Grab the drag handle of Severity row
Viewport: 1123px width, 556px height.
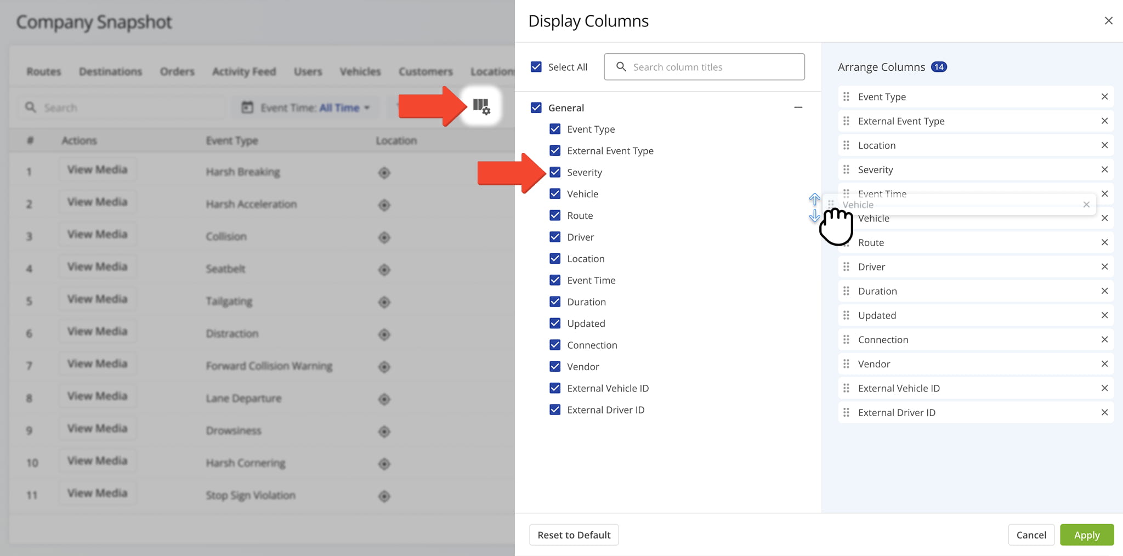click(x=846, y=169)
